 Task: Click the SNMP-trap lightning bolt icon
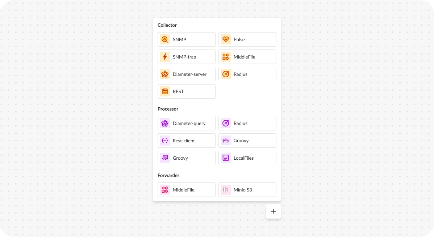coord(165,57)
